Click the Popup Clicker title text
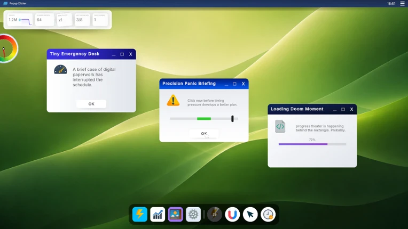 [x=18, y=3]
